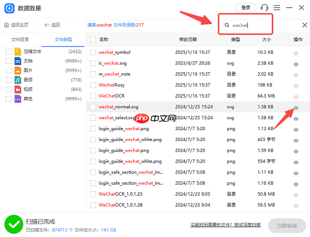The width and height of the screenshot is (310, 237).
Task: Click the 音频 audio category icon
Action: pyautogui.click(x=18, y=80)
